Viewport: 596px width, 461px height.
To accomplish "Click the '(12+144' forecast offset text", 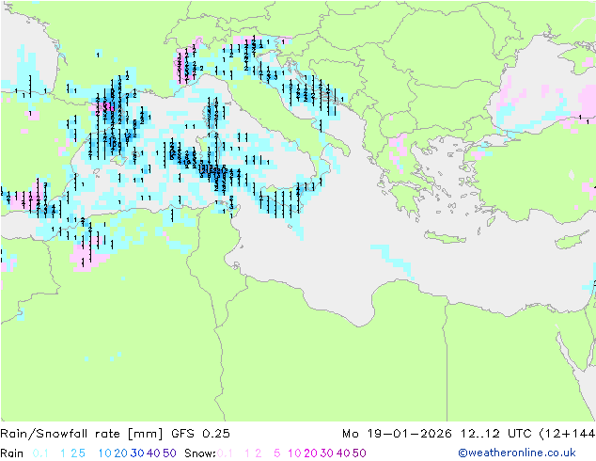I will [x=567, y=434].
